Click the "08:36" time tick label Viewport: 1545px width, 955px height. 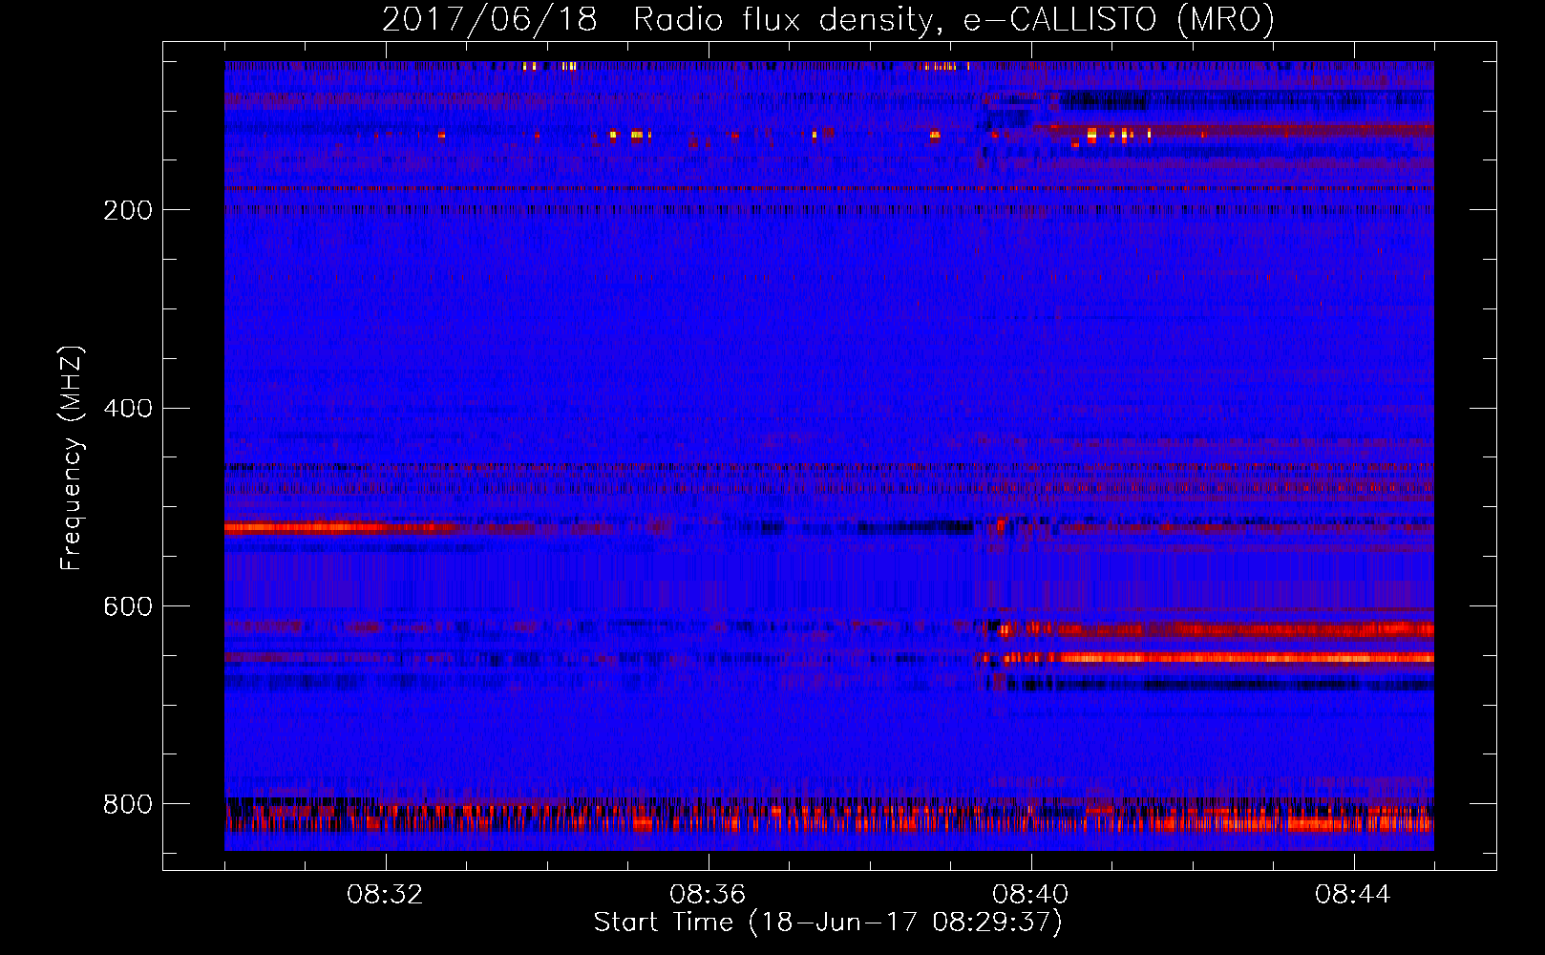708,895
